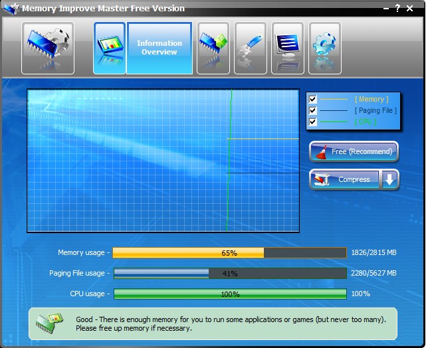Expand the Compress dropdown arrow
426x348 pixels.
click(x=389, y=179)
